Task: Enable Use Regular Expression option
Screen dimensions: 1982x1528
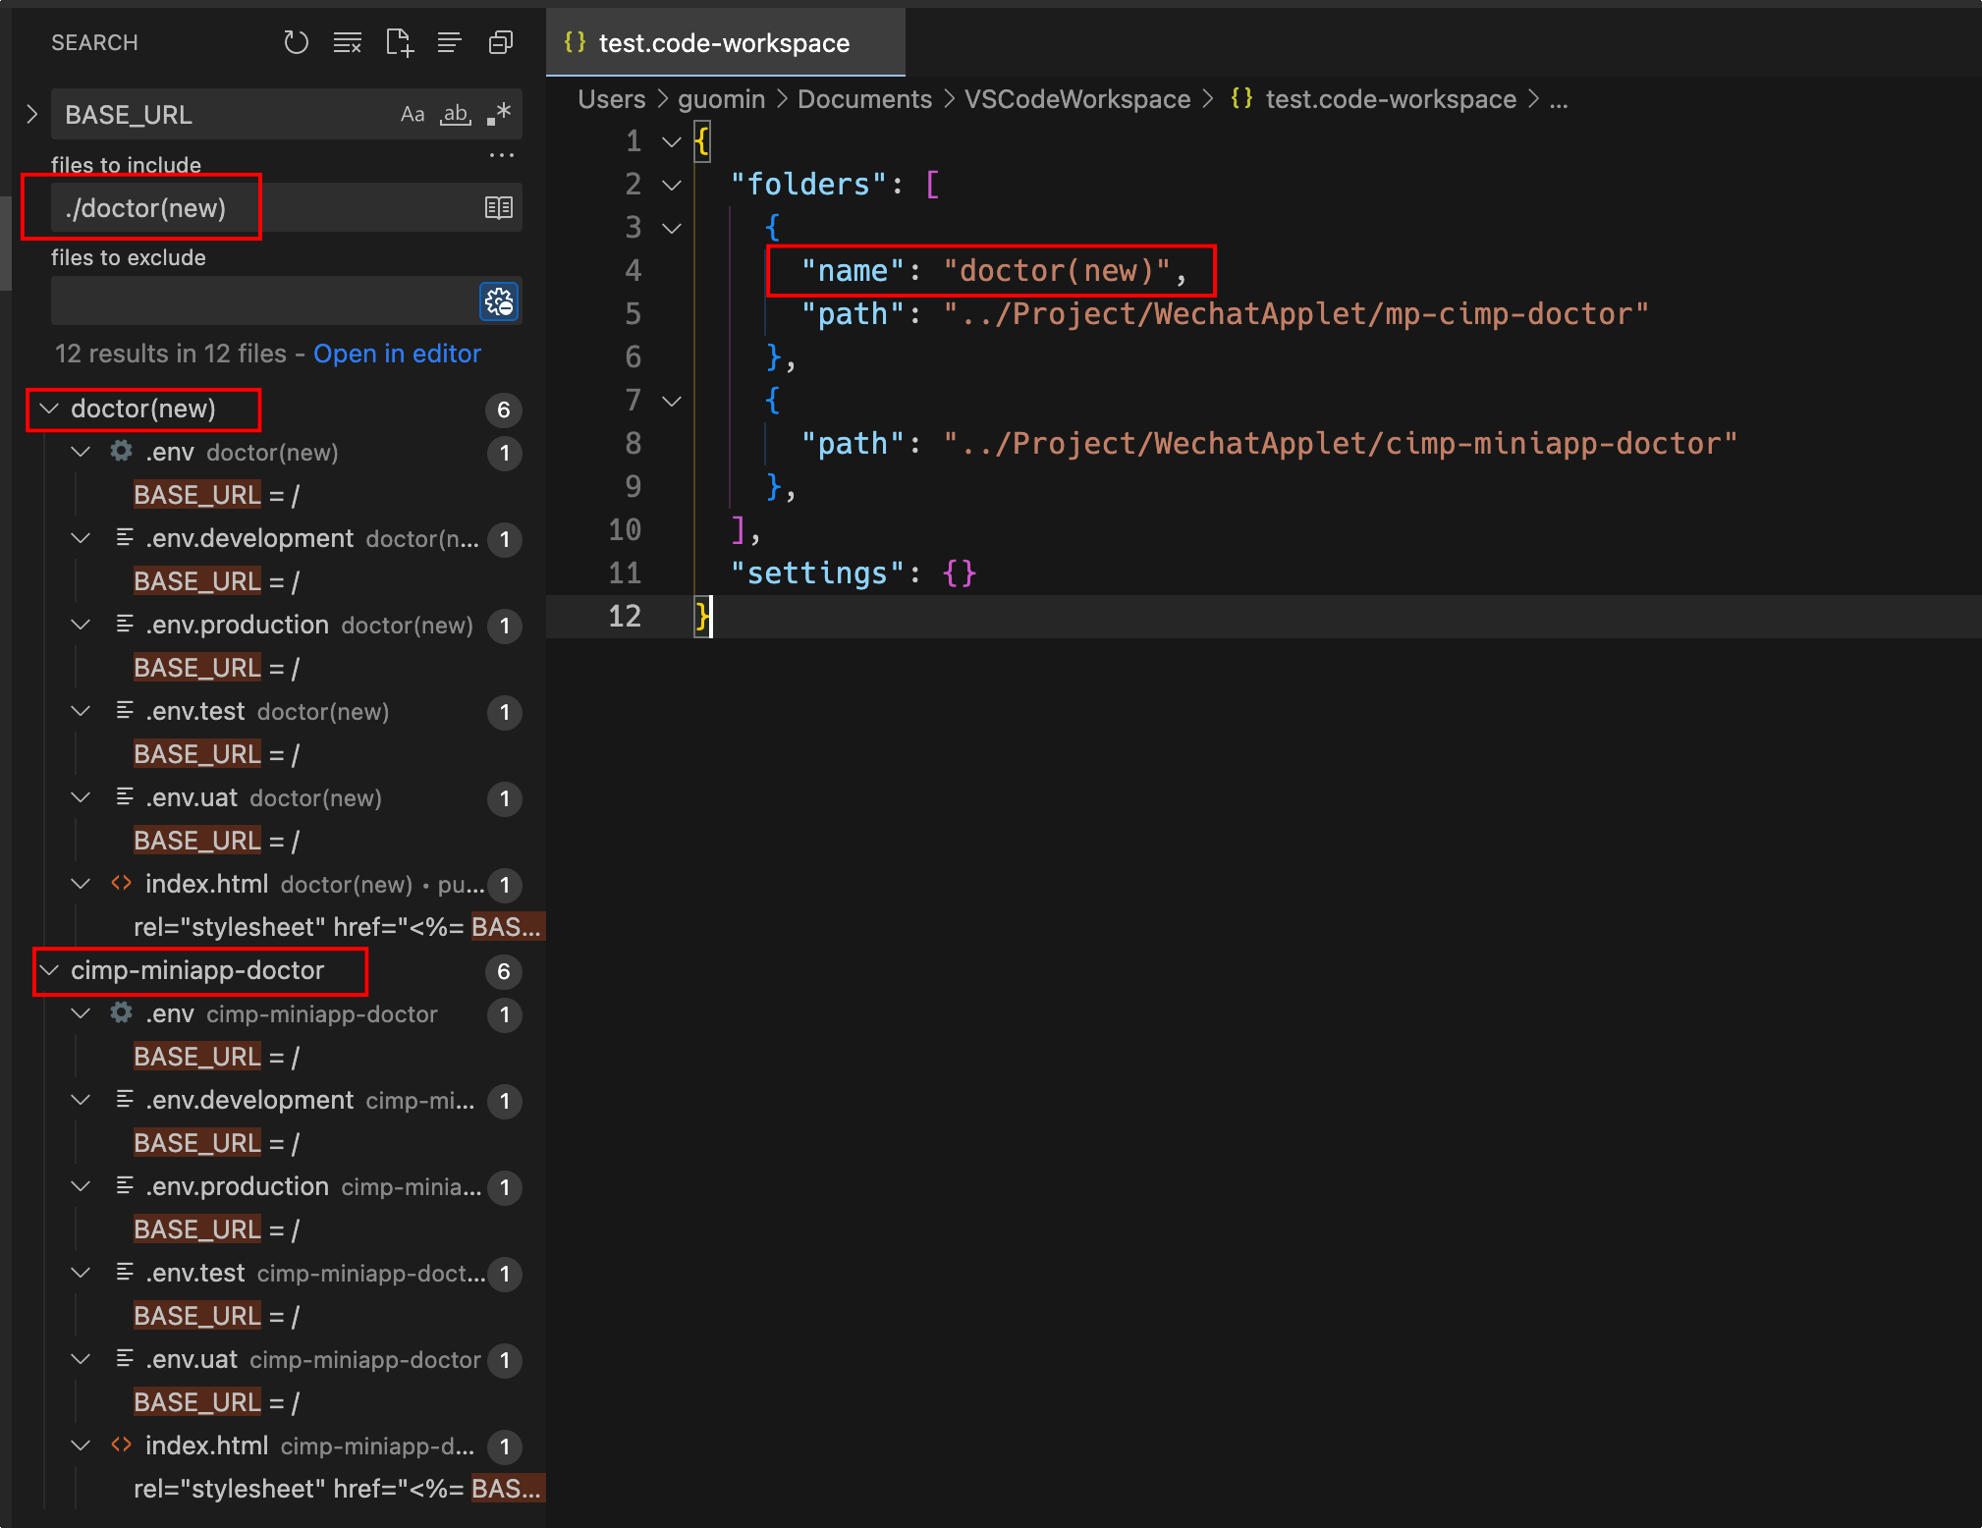Action: (499, 114)
